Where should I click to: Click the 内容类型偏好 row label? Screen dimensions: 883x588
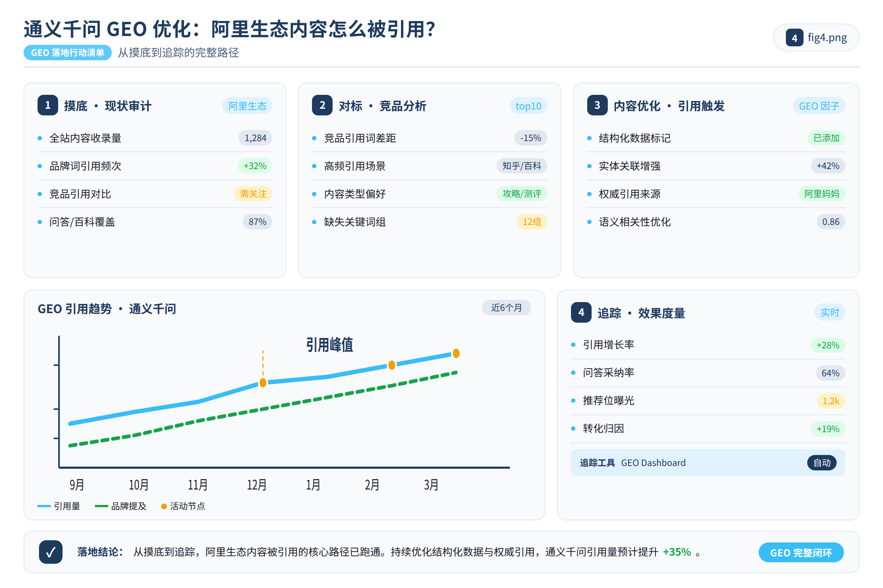pos(355,194)
